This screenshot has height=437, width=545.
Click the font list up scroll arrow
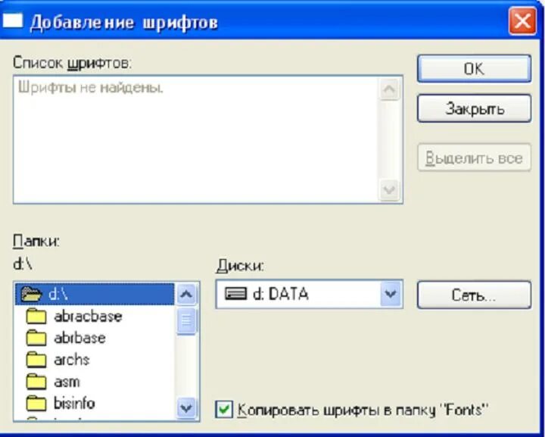point(389,89)
